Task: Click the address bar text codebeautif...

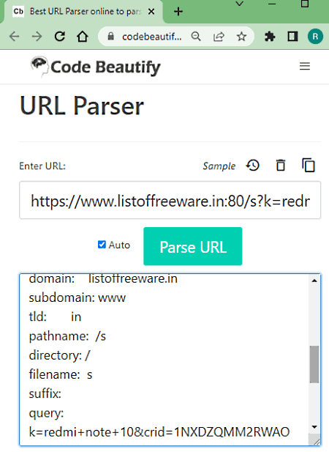Action: click(x=151, y=37)
